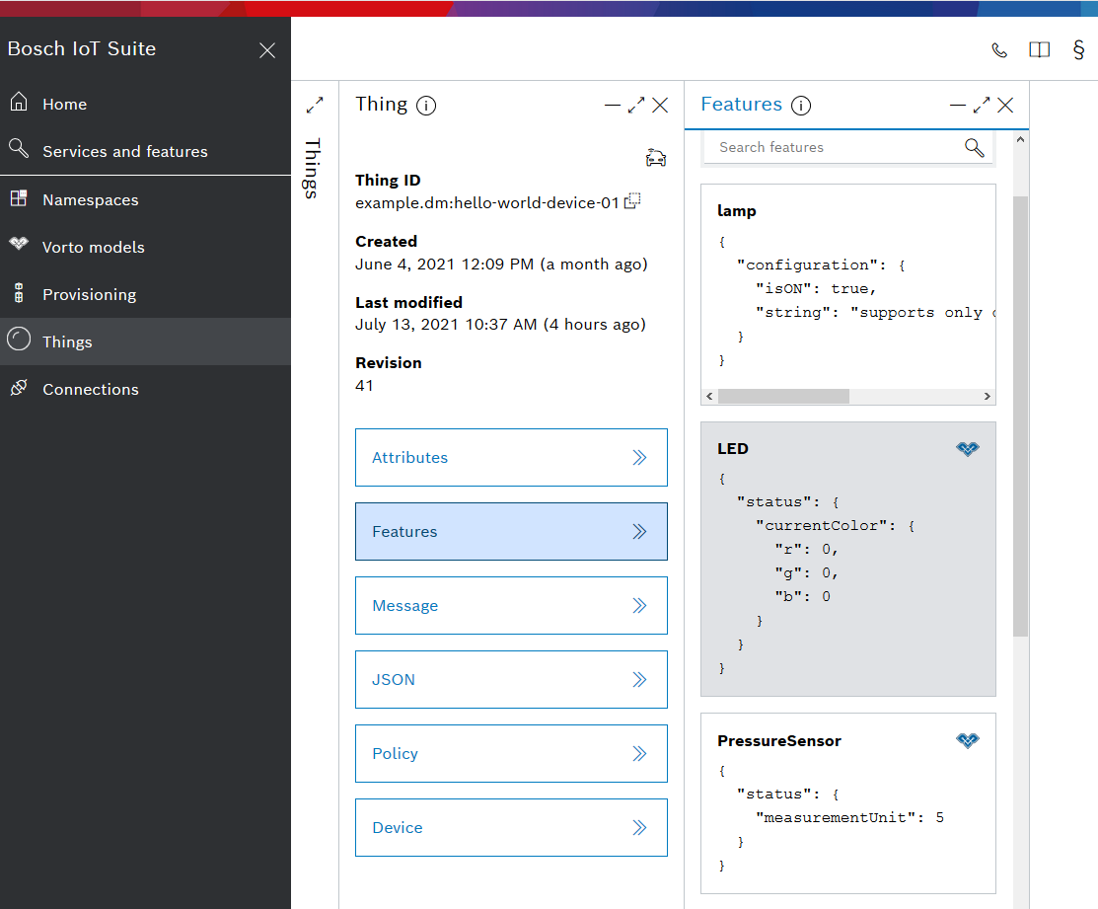This screenshot has height=909, width=1098.
Task: Open documentation book icon in header
Action: [x=1039, y=49]
